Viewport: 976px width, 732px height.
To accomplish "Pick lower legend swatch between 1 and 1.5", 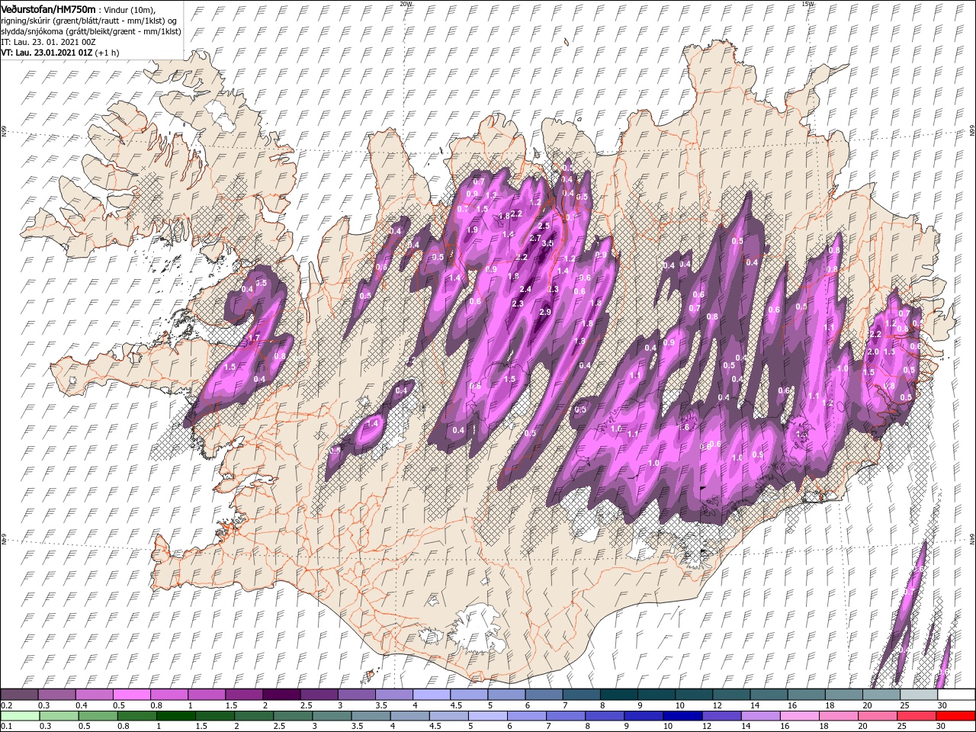I will (175, 716).
